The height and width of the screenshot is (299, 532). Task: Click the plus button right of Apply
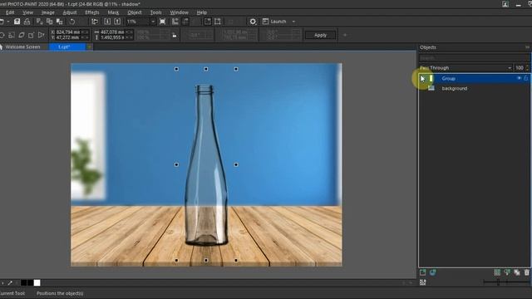point(345,35)
